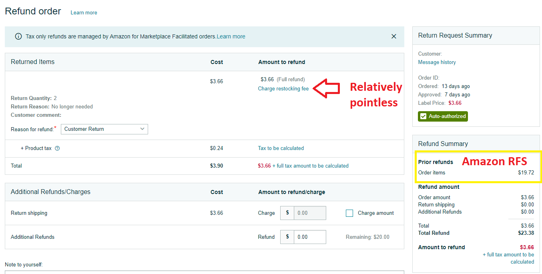
Task: Dismiss the tax-only refunds banner
Action: click(x=393, y=36)
